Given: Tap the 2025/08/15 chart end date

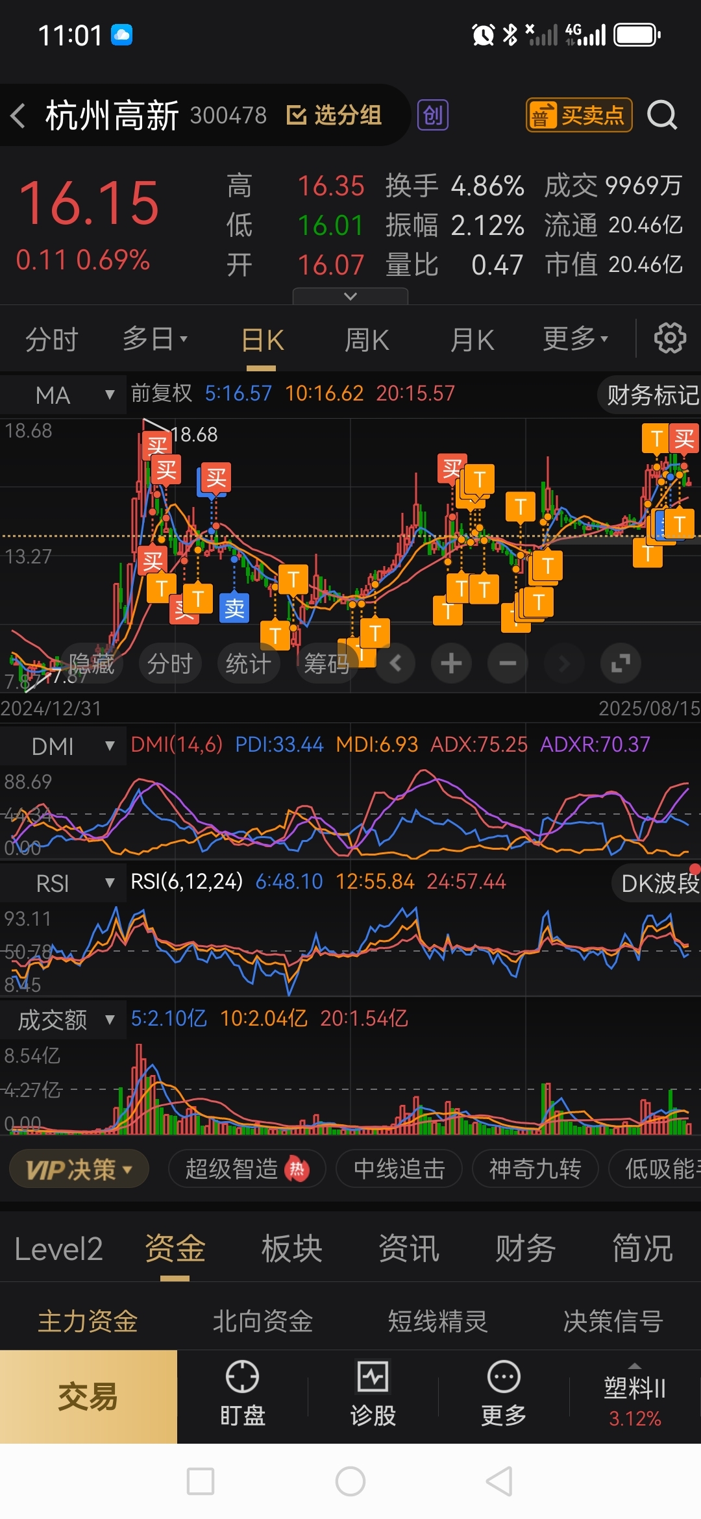Looking at the screenshot, I should point(649,708).
